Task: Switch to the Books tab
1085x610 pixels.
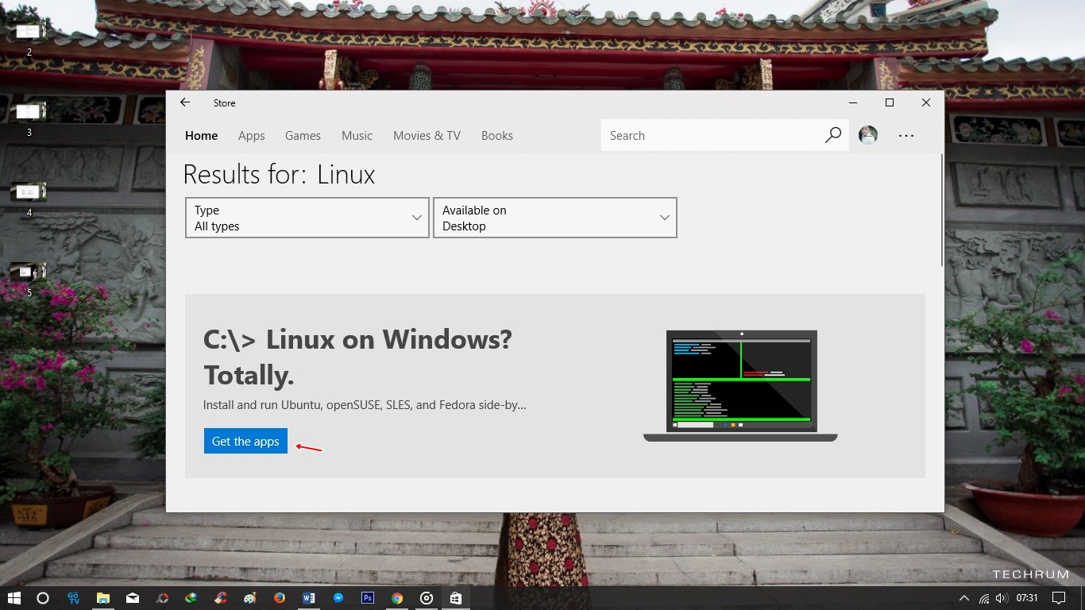Action: [x=496, y=136]
